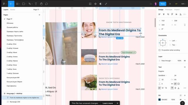Click the Fact Checked badge on canvas
Image resolution: width=188 pixels, height=105 pixels.
128,52
